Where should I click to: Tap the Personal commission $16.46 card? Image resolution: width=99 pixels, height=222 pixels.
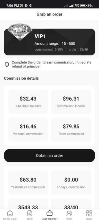coord(28,129)
